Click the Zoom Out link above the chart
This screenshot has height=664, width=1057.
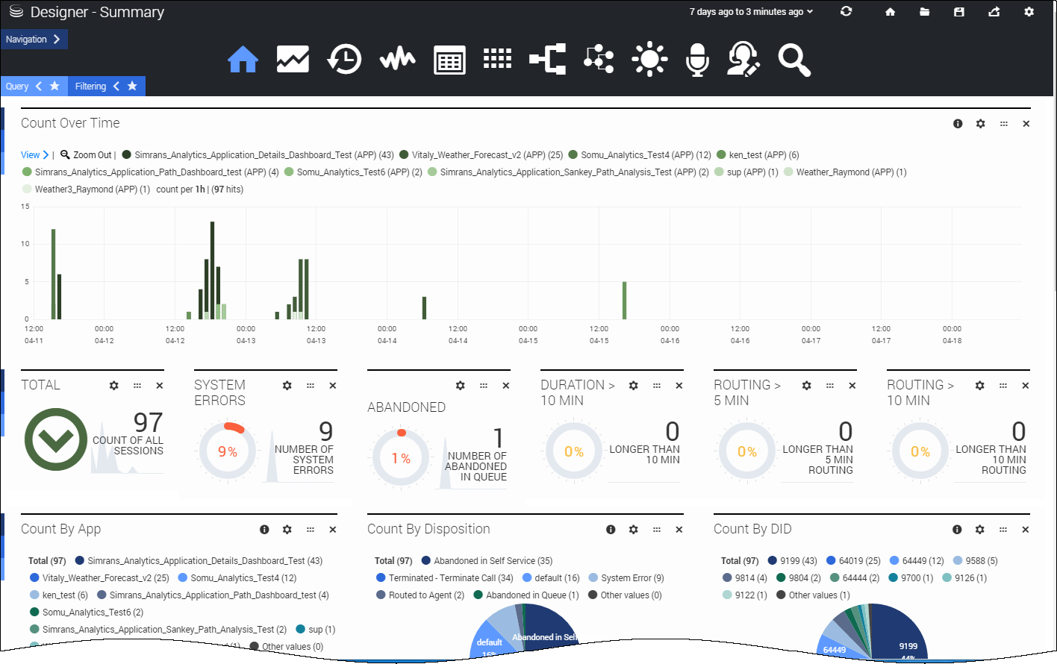[91, 154]
